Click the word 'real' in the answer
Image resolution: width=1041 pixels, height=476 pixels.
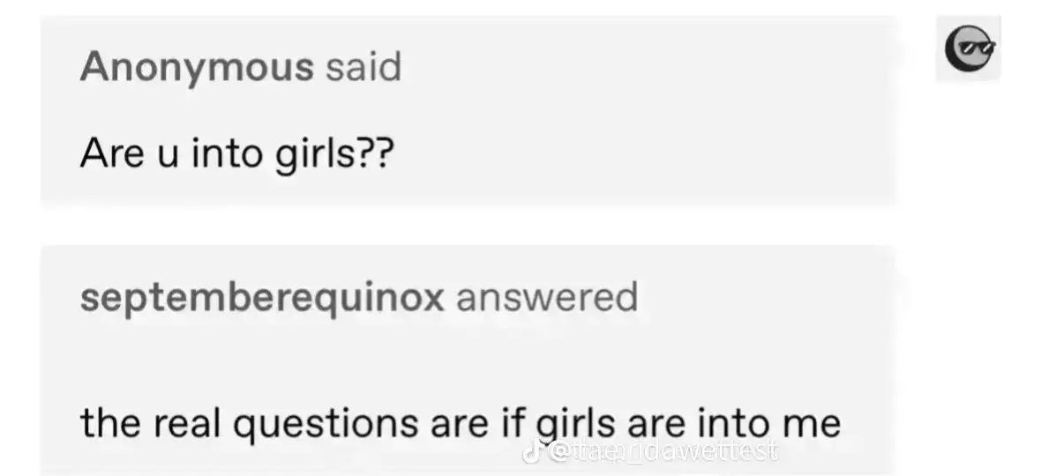(186, 422)
